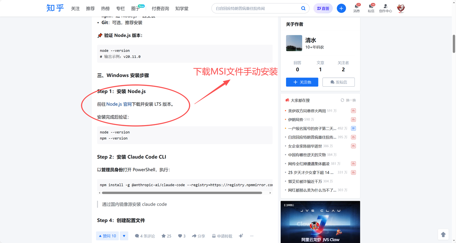
Task: Open the 专栏 tab
Action: point(120,9)
